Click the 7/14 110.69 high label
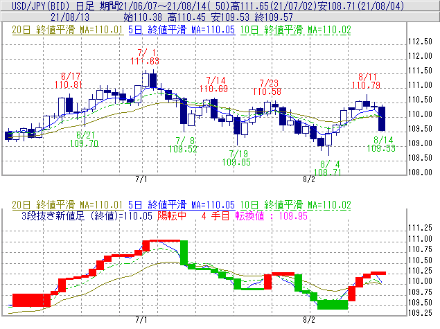Image resolution: width=440 pixels, height=329 pixels. pyautogui.click(x=213, y=85)
